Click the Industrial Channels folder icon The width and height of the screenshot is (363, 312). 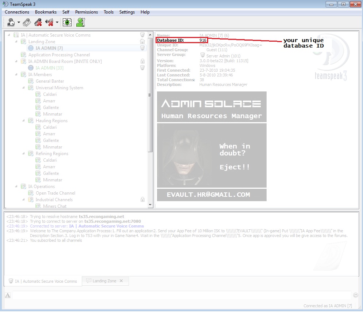pos(31,200)
